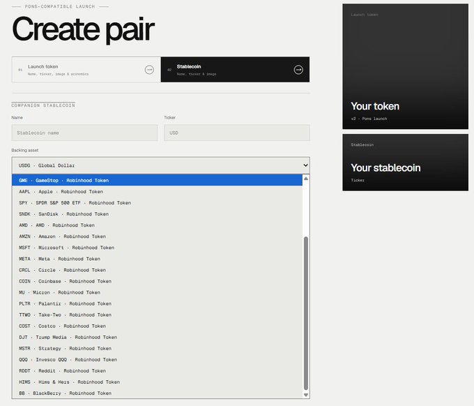Select GME · GameStop option
The image size is (474, 406).
click(158, 180)
